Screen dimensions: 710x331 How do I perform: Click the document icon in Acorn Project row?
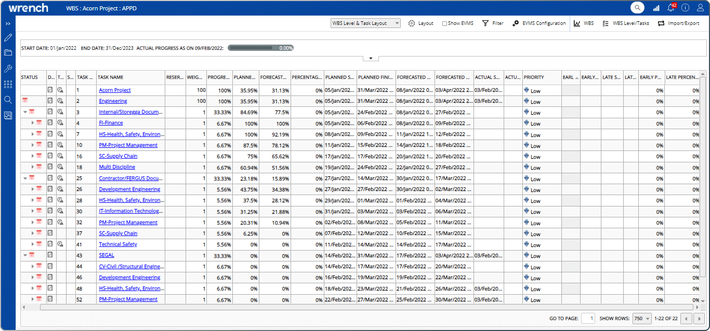click(x=50, y=90)
